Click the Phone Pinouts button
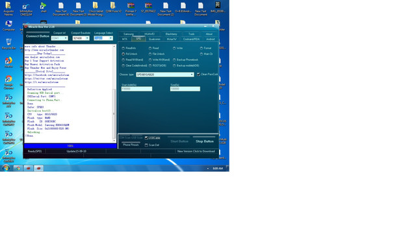416x249 pixels. pyautogui.click(x=131, y=145)
